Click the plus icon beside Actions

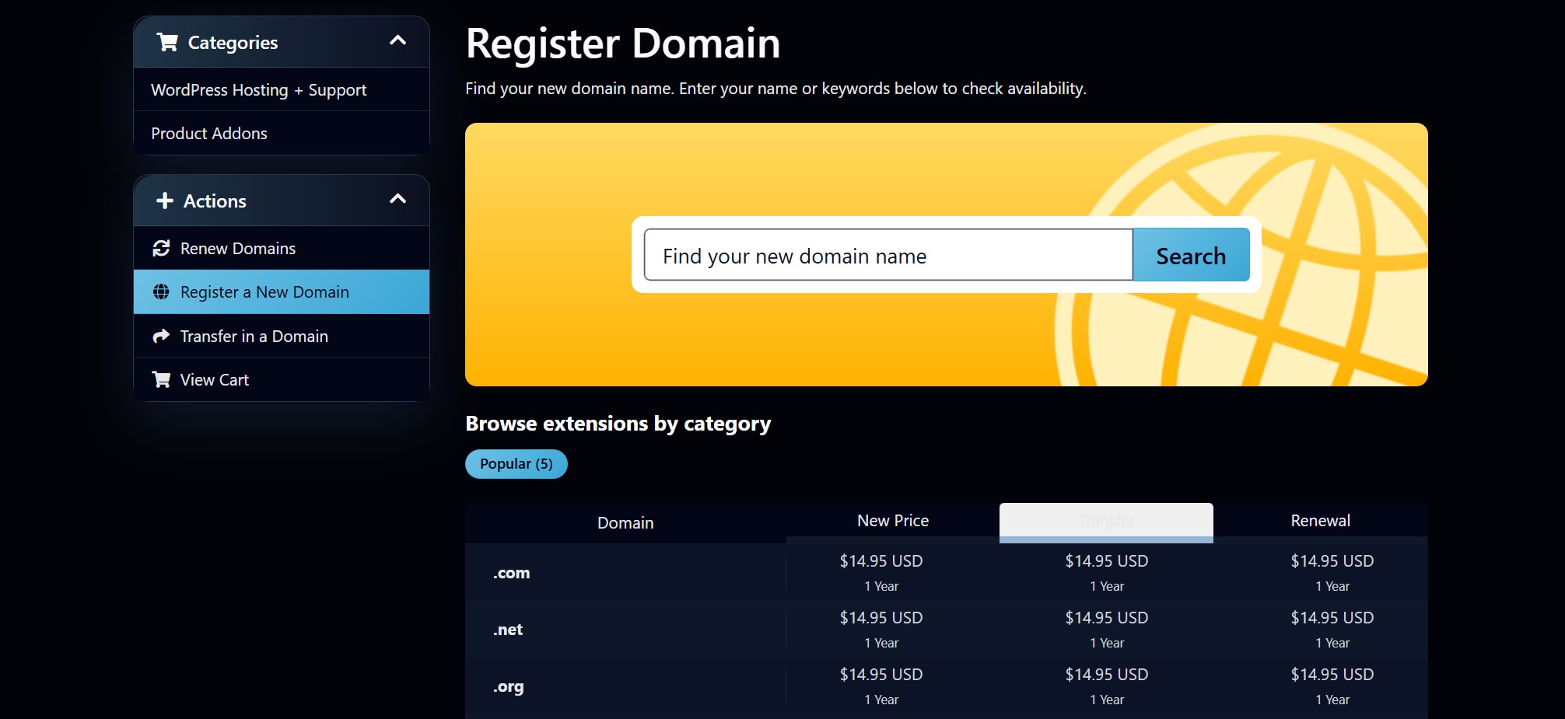tap(165, 201)
